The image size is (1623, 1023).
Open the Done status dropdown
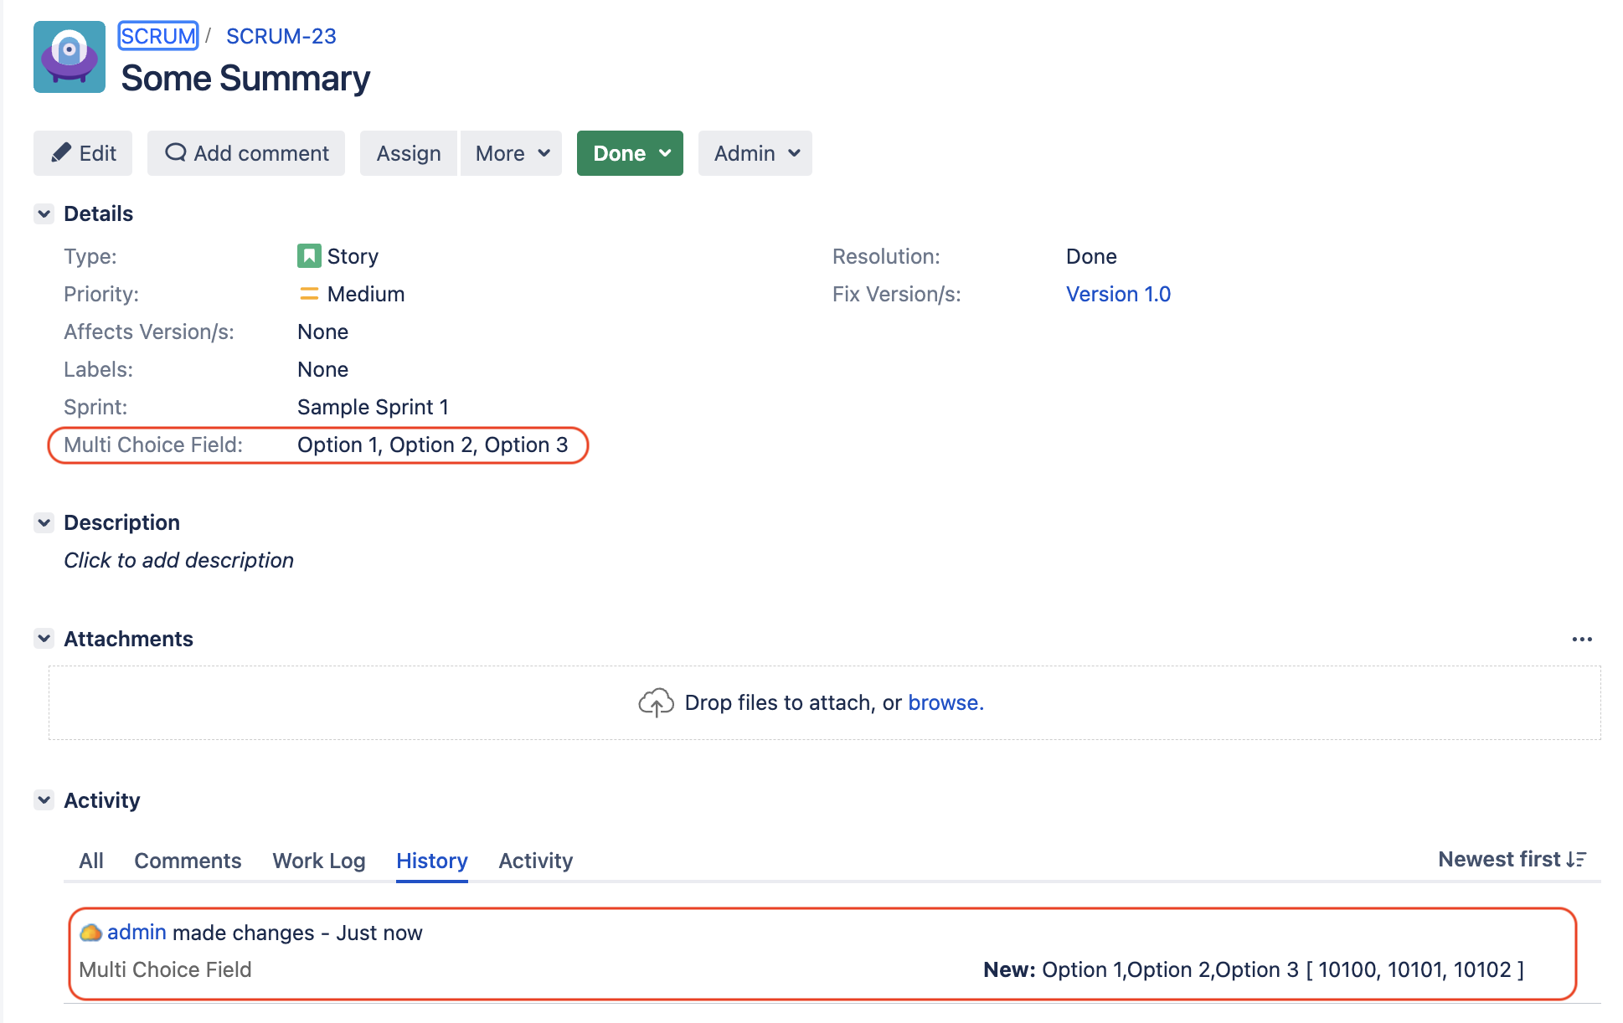630,153
